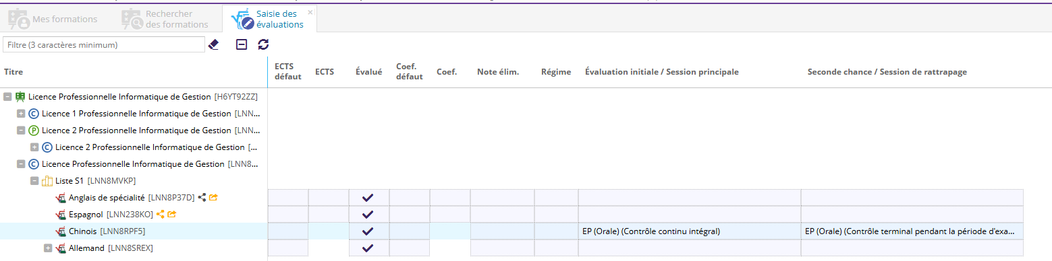Viewport: 1052px width, 261px height.
Task: Toggle the Évalué checkmark for Espagnol
Action: (368, 215)
